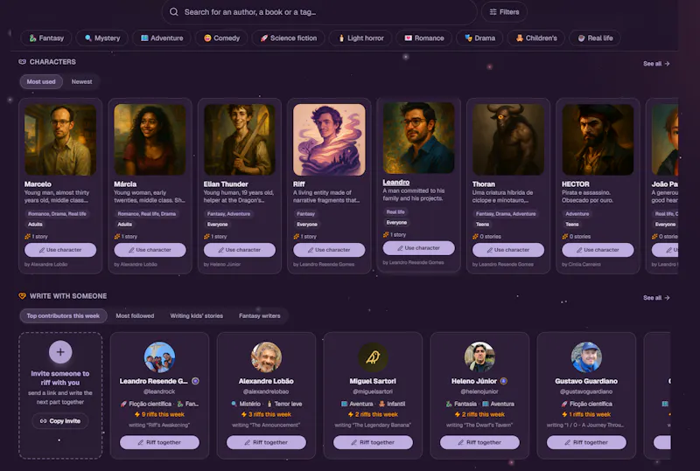The height and width of the screenshot is (471, 700).
Task: Click the search magnifier icon
Action: (173, 12)
